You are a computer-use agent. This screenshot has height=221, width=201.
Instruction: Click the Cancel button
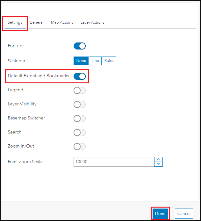coord(184,214)
